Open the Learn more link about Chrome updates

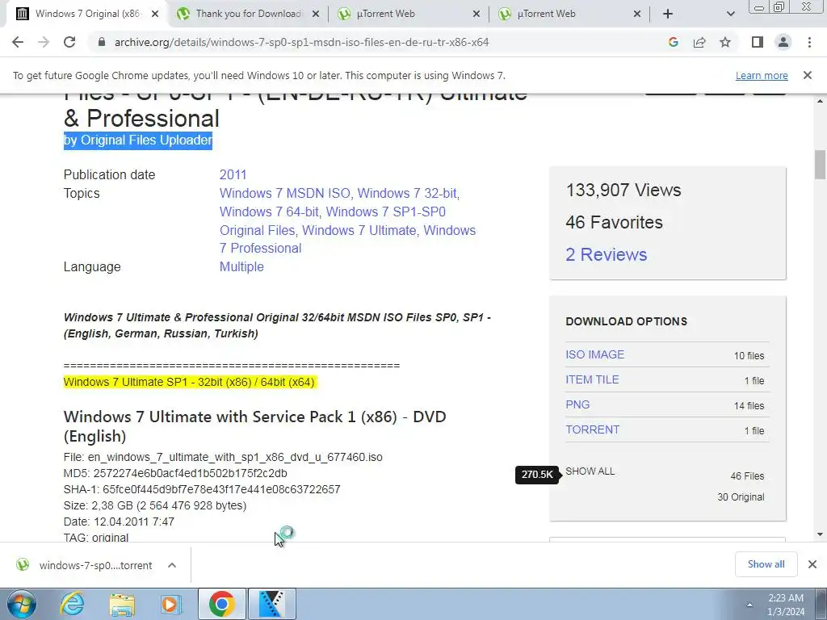click(762, 75)
